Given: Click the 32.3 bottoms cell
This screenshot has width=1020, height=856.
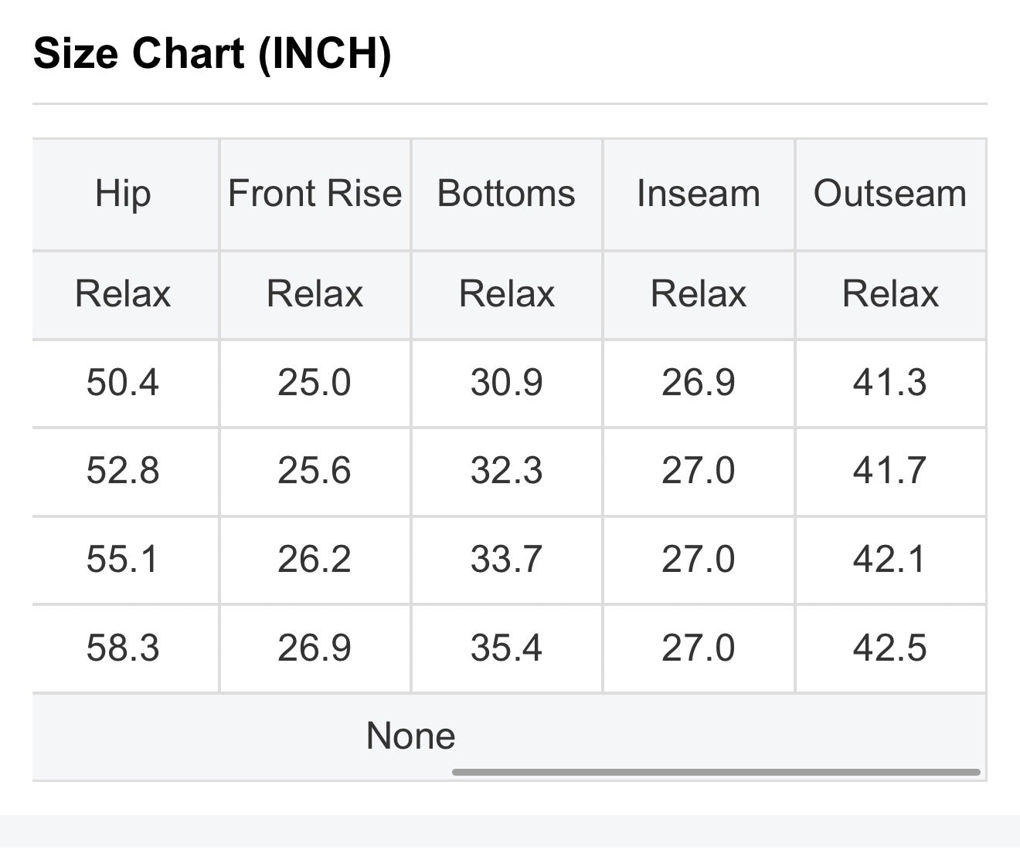Looking at the screenshot, I should coord(506,470).
